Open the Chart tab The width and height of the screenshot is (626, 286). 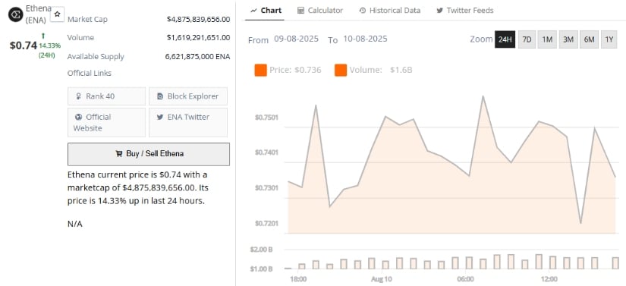point(266,11)
